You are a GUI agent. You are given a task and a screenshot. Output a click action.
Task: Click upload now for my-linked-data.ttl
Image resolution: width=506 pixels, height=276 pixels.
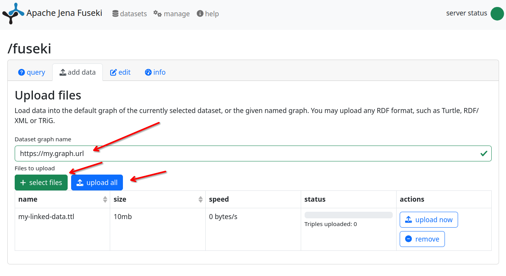pos(428,220)
